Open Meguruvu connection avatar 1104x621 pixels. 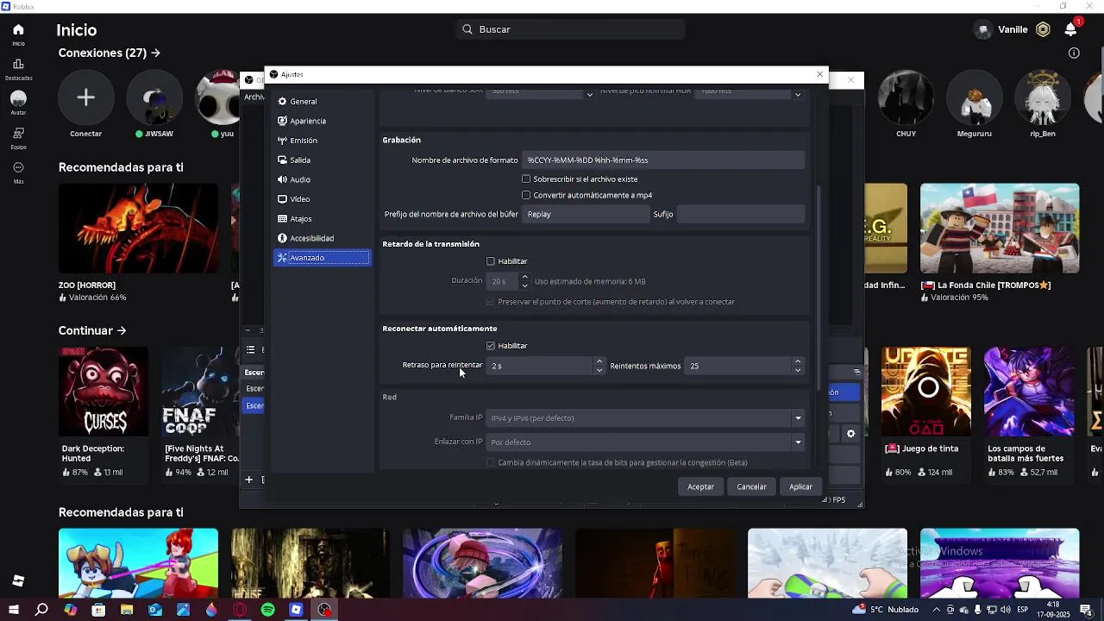click(975, 97)
